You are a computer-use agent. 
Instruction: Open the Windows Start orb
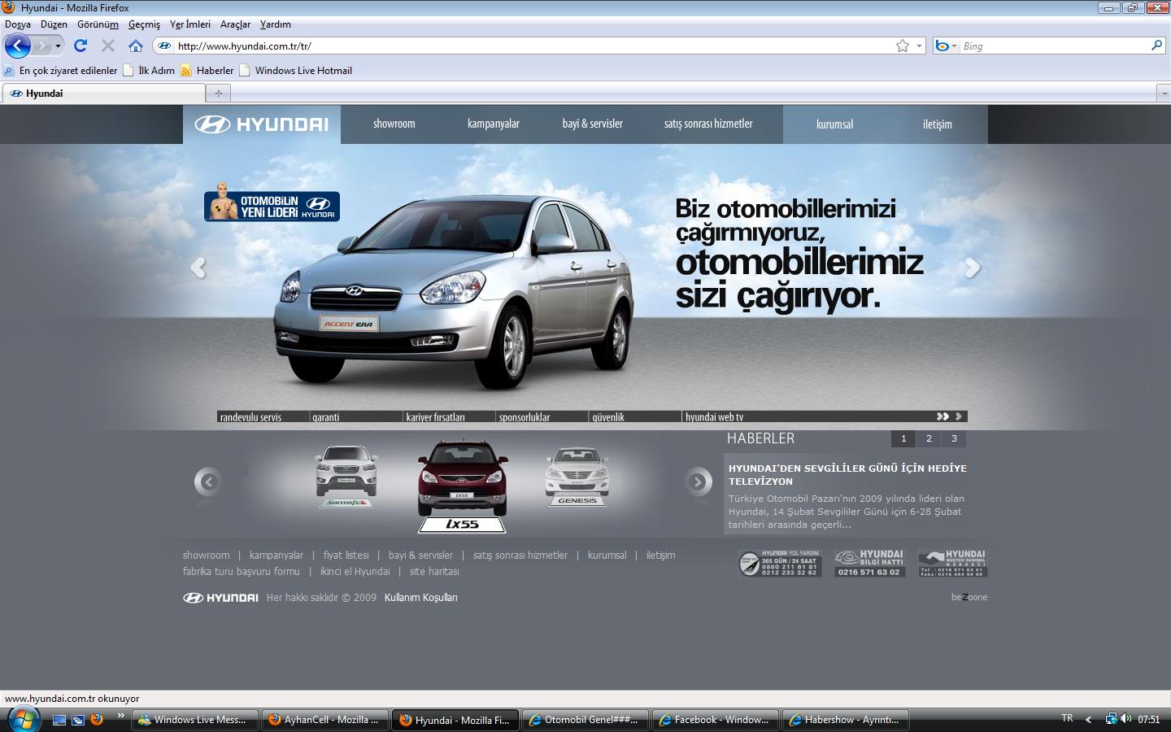[x=23, y=719]
